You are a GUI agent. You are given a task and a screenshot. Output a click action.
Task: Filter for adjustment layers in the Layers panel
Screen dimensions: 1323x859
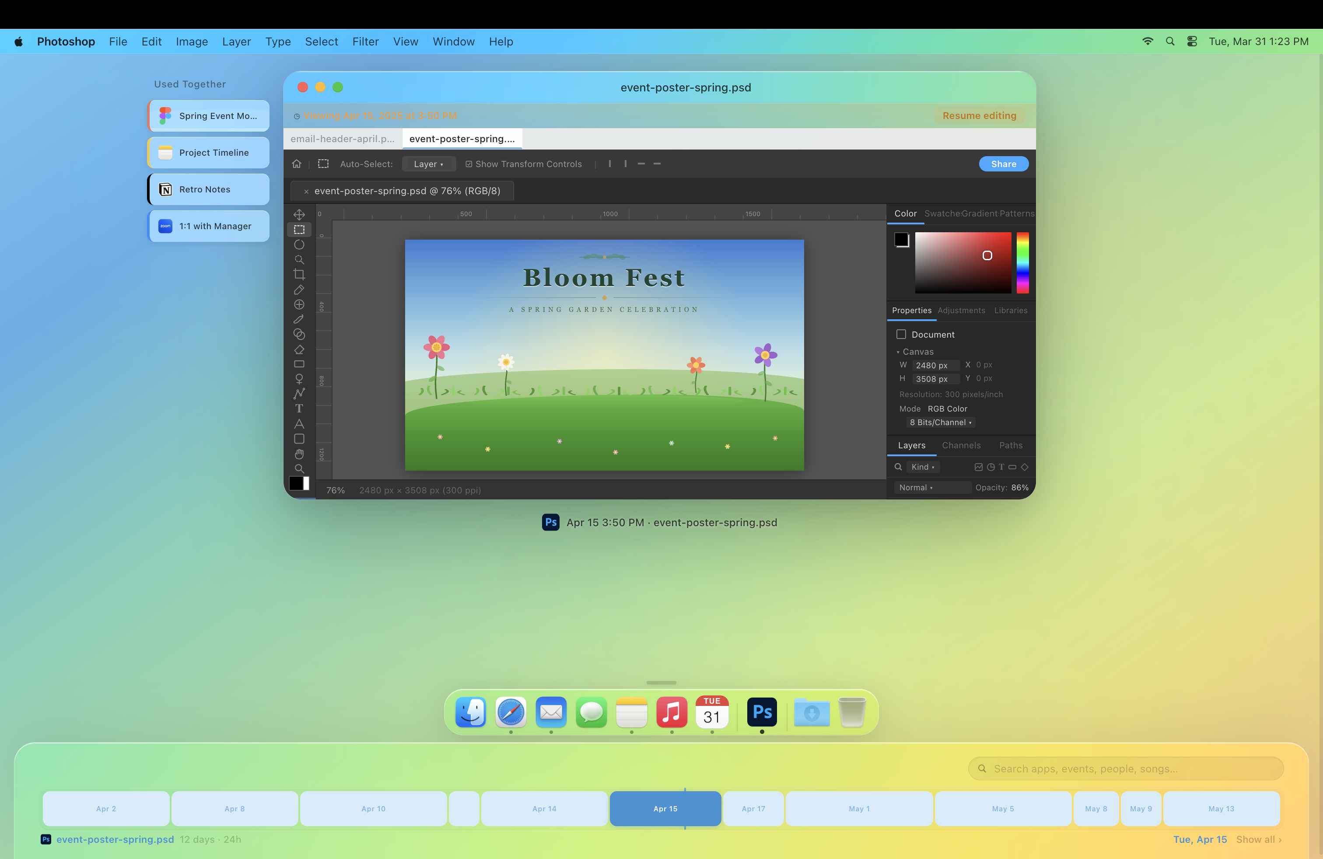pos(990,467)
